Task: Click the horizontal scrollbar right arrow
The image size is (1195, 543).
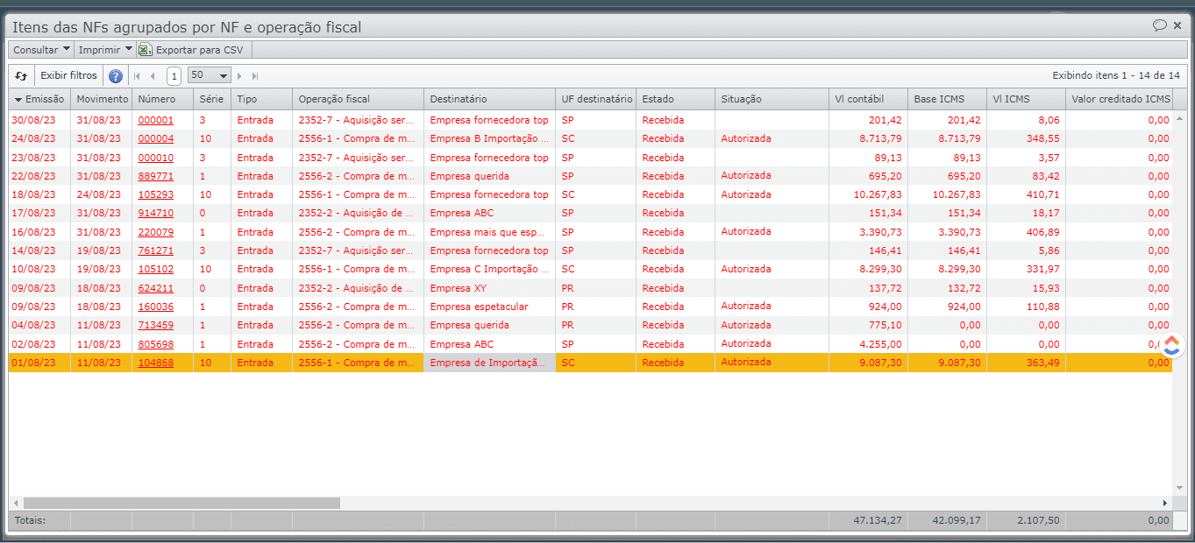Action: pyautogui.click(x=1165, y=503)
